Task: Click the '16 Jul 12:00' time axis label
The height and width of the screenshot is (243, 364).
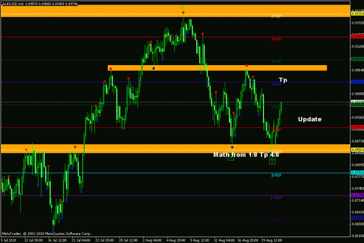Action: click(x=58, y=240)
